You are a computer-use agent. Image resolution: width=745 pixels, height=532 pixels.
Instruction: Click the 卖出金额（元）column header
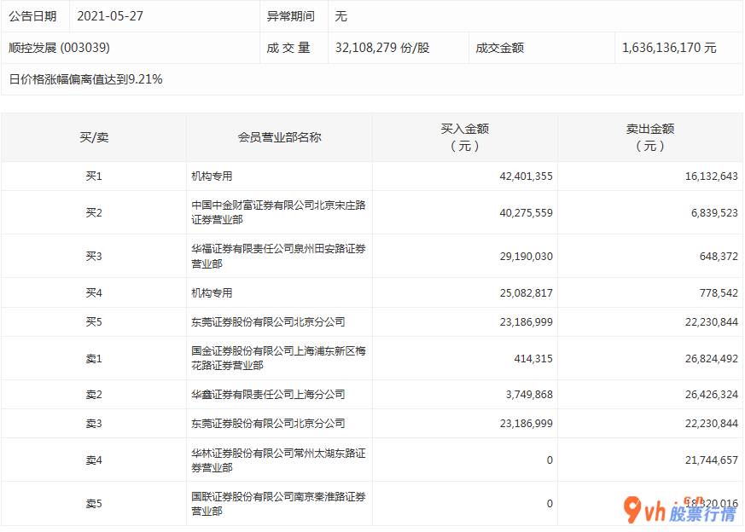pos(650,137)
